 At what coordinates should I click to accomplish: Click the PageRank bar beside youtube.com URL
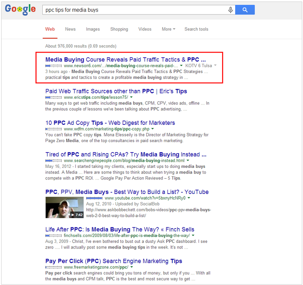[94, 198]
